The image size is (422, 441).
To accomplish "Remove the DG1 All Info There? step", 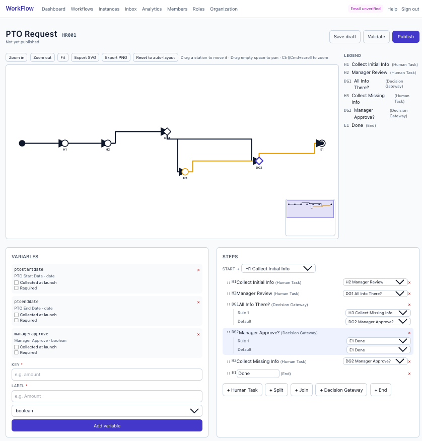I will tap(409, 305).
